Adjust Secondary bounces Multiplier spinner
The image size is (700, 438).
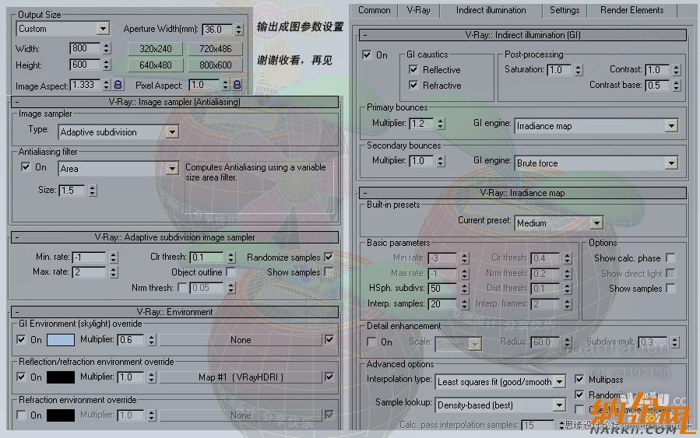(441, 161)
